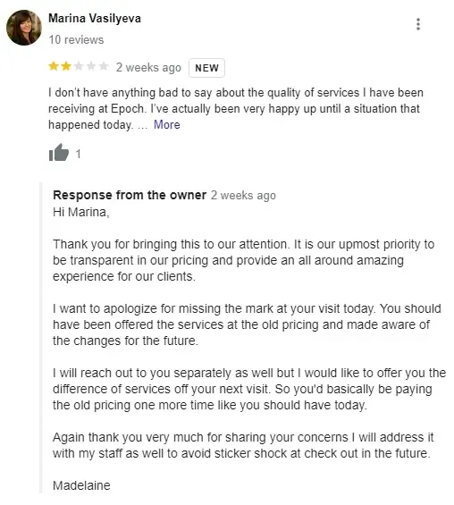The image size is (454, 505).
Task: Click the Madelaine signature at the bottom
Action: click(x=81, y=485)
